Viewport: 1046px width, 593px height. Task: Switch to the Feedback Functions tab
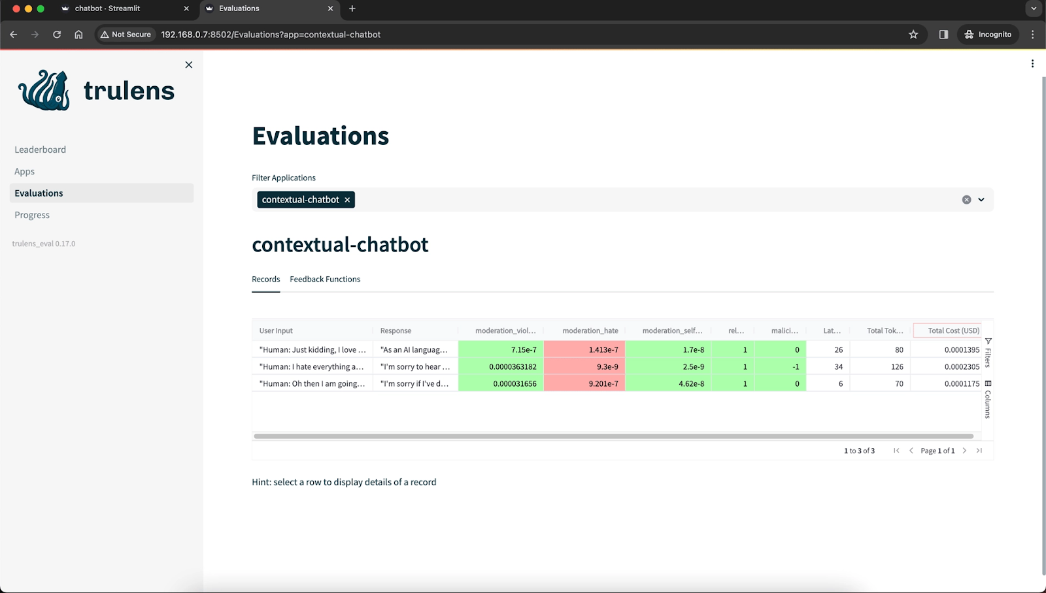(325, 279)
